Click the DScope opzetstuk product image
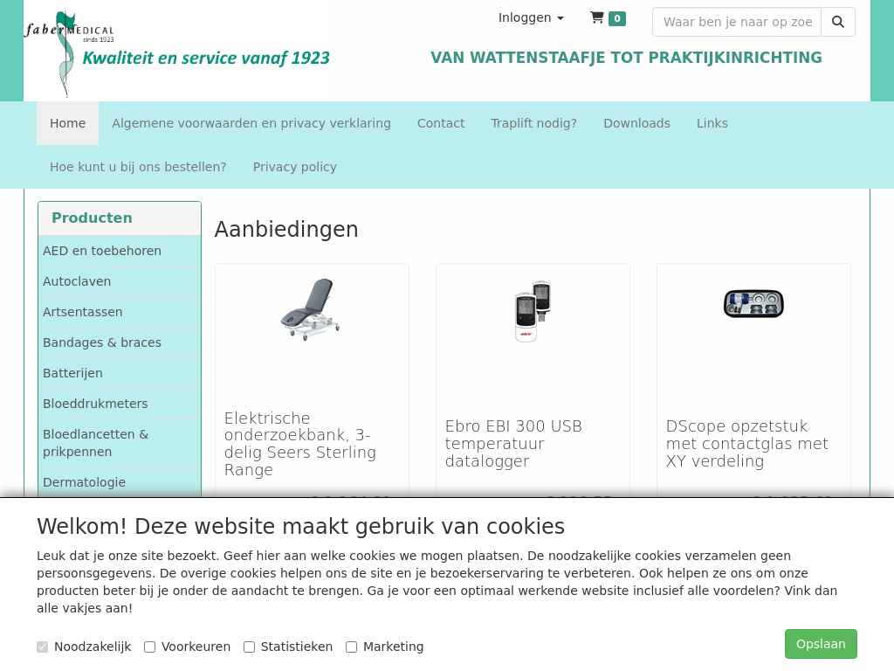The width and height of the screenshot is (894, 671). pos(753,303)
